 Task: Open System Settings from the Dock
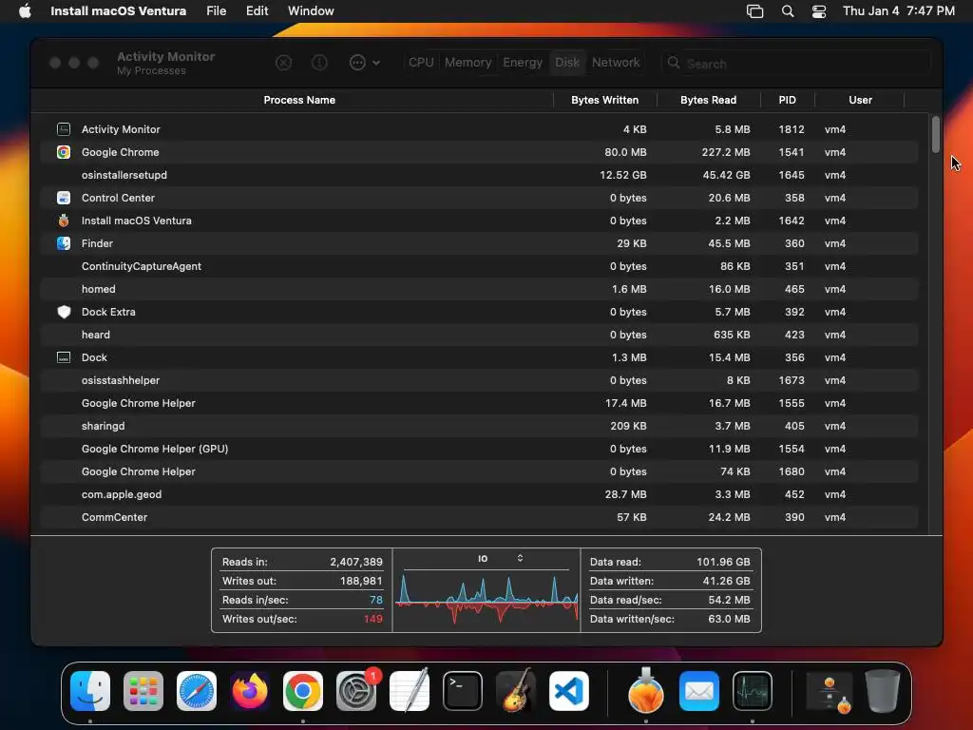point(356,691)
